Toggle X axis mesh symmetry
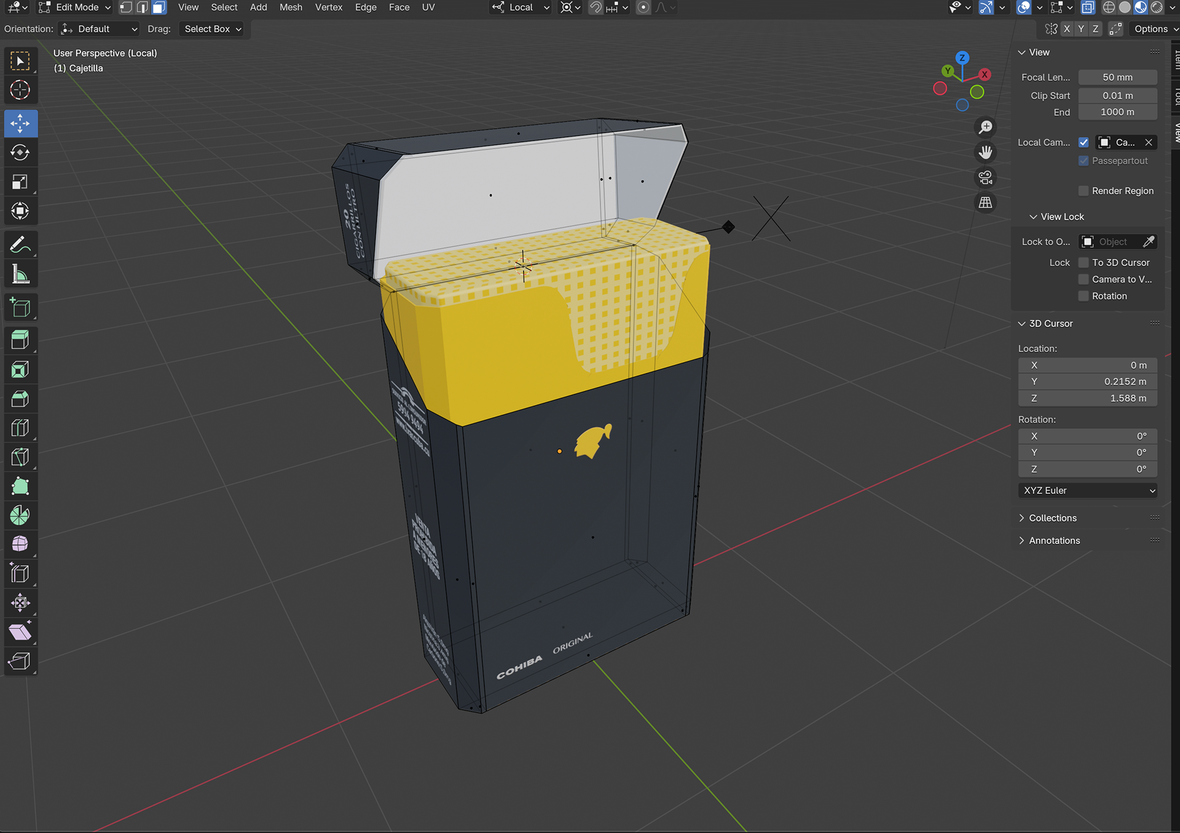Image resolution: width=1180 pixels, height=833 pixels. pos(1067,29)
